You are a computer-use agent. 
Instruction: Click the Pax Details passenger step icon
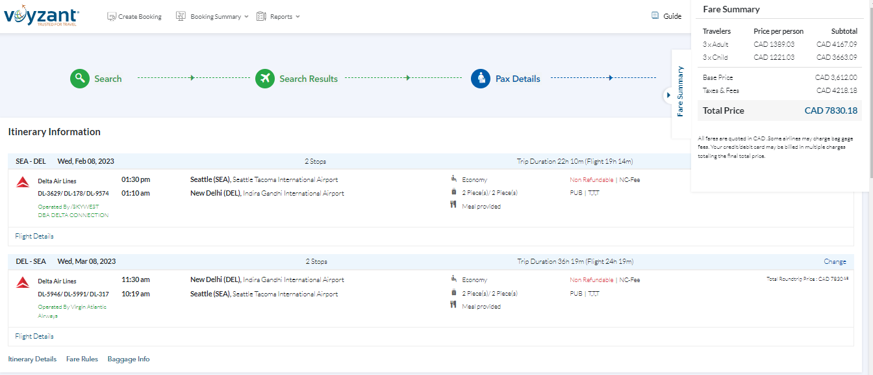pyautogui.click(x=481, y=79)
